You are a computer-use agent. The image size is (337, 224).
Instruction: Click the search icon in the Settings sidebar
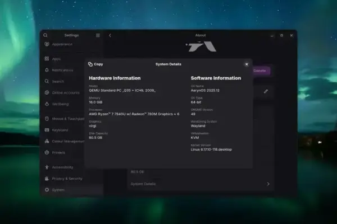45,35
